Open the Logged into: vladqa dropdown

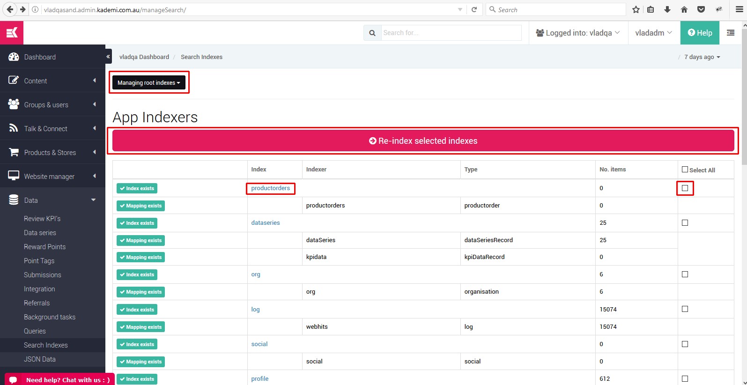click(578, 33)
